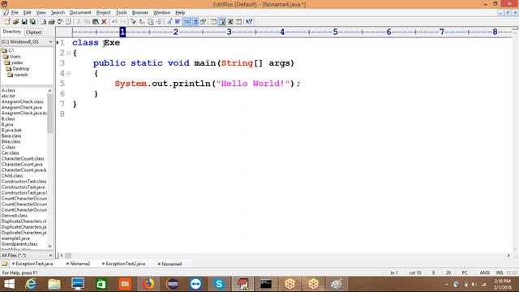Click the Help question-mark toolbar icon
The width and height of the screenshot is (519, 292).
tap(249, 22)
